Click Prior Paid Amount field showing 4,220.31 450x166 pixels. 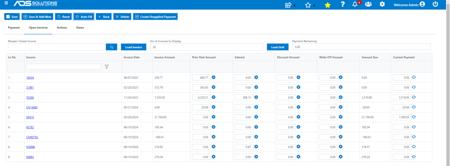pyautogui.click(x=201, y=97)
